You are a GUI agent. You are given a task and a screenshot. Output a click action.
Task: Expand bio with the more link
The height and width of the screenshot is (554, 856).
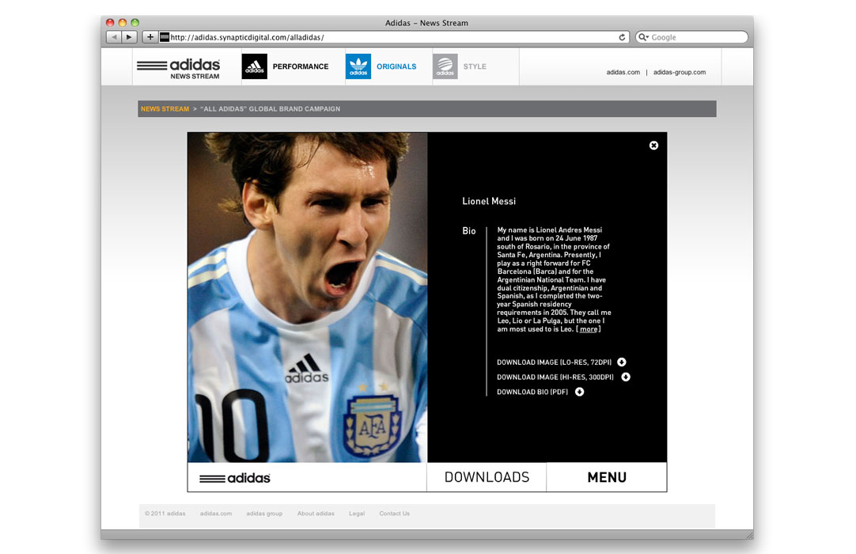coord(589,329)
